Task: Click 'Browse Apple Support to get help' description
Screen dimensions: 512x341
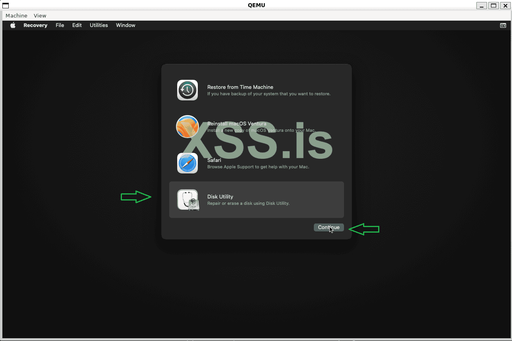Action: pyautogui.click(x=258, y=167)
